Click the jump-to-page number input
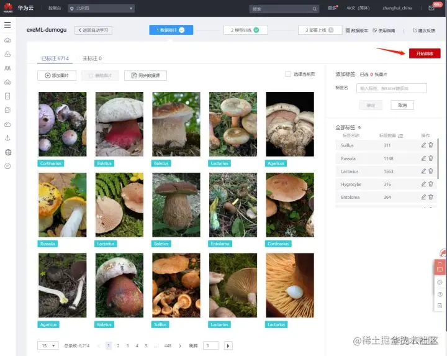 (x=211, y=345)
